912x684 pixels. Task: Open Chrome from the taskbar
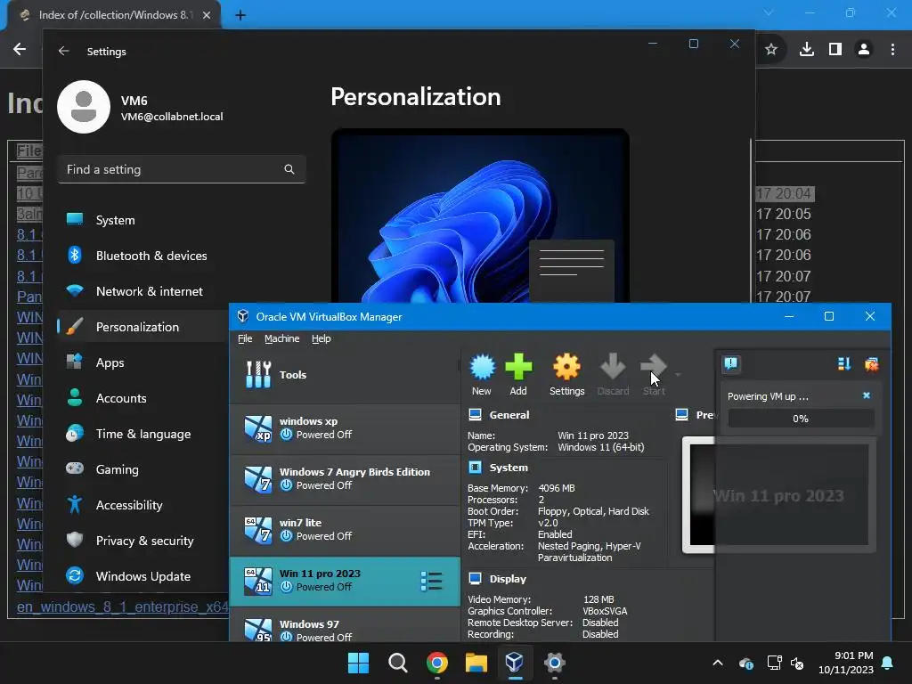click(436, 663)
